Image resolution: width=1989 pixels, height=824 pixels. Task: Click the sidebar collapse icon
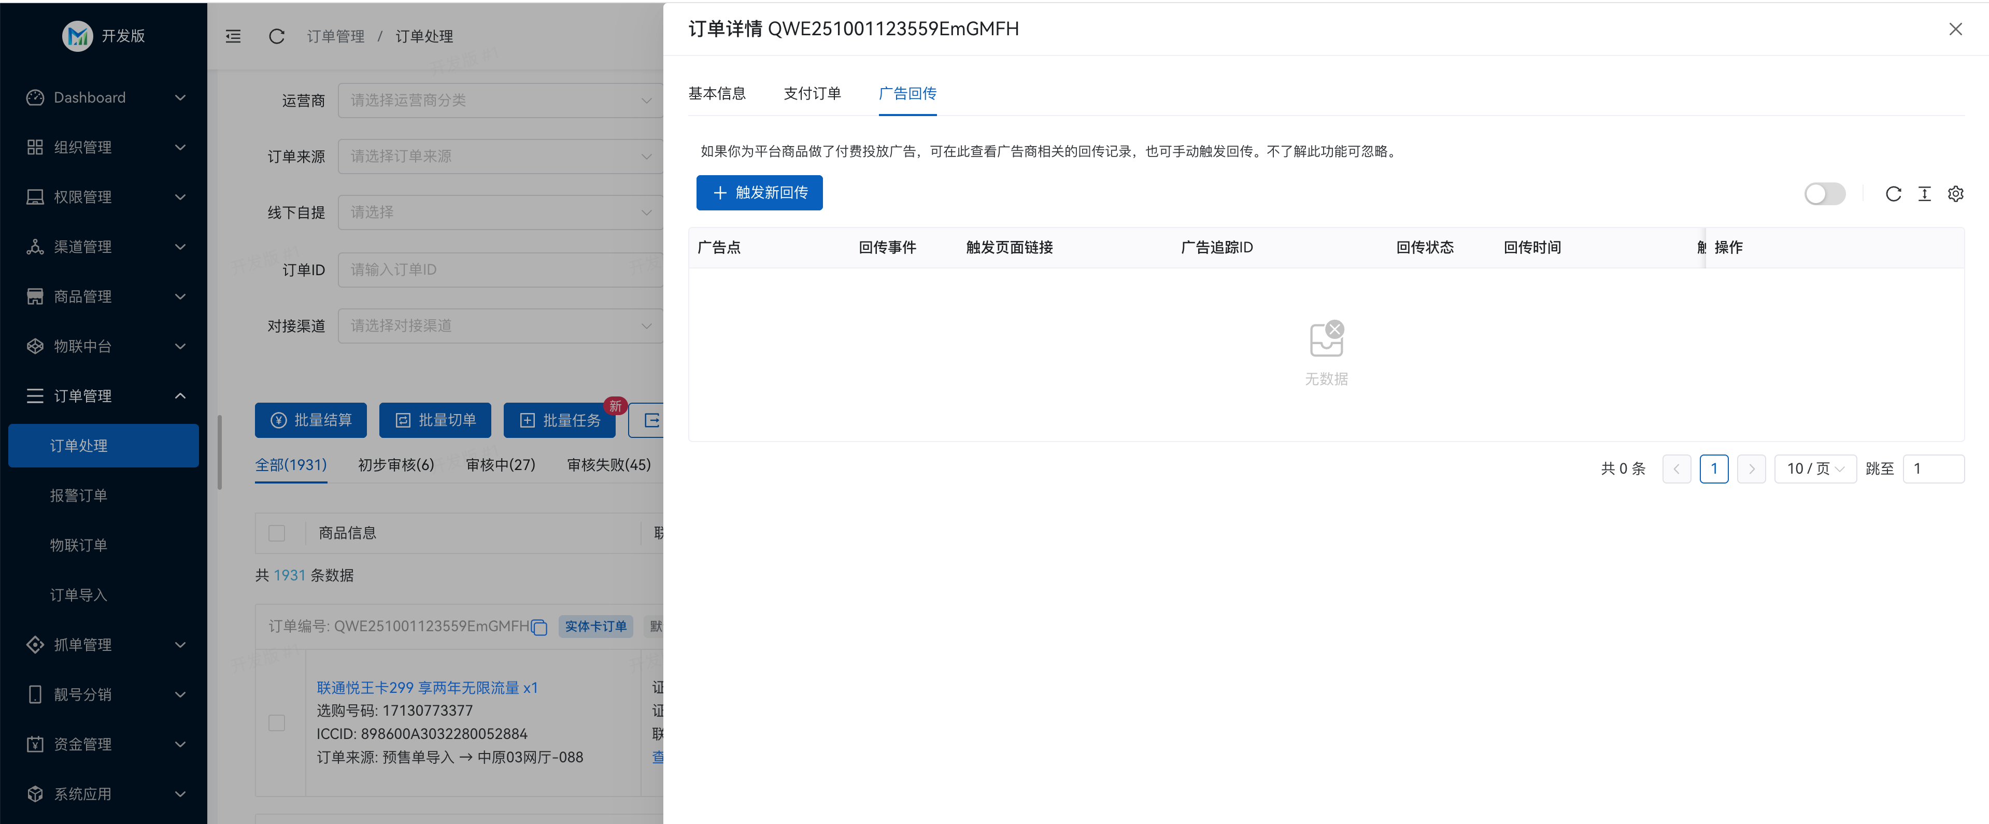[x=233, y=36]
